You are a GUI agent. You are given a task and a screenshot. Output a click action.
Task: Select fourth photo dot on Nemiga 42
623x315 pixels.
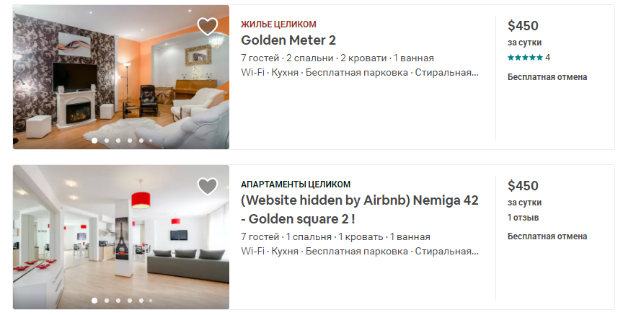click(x=130, y=301)
